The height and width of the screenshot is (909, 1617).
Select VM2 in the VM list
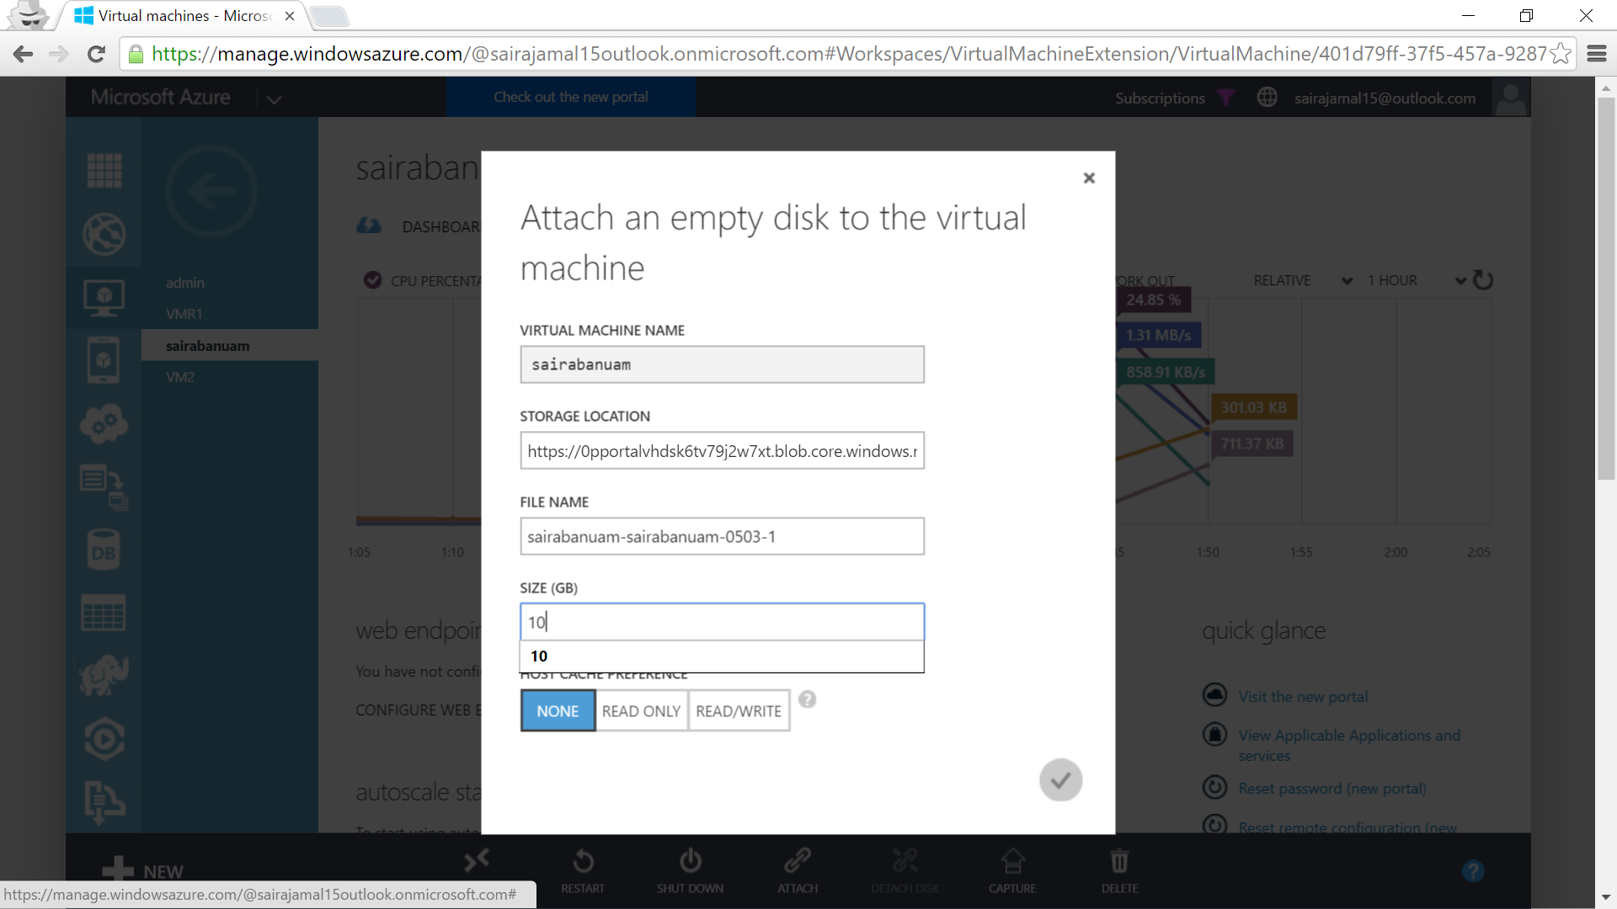tap(180, 377)
